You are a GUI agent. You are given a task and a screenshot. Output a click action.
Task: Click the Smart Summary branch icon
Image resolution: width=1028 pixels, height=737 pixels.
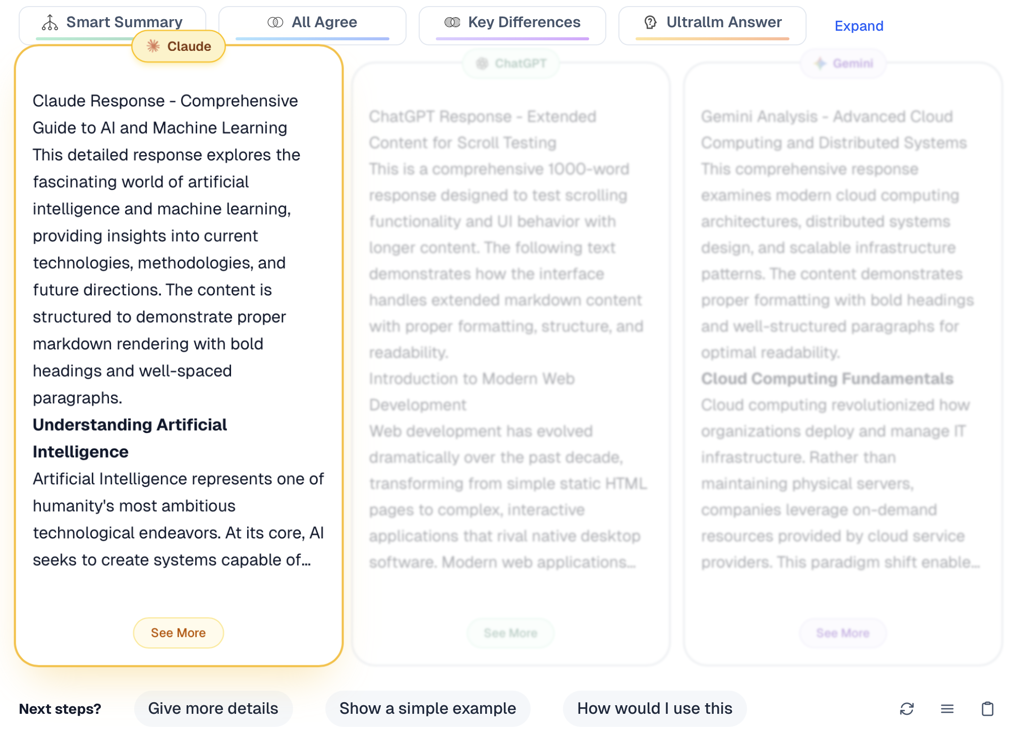coord(50,22)
